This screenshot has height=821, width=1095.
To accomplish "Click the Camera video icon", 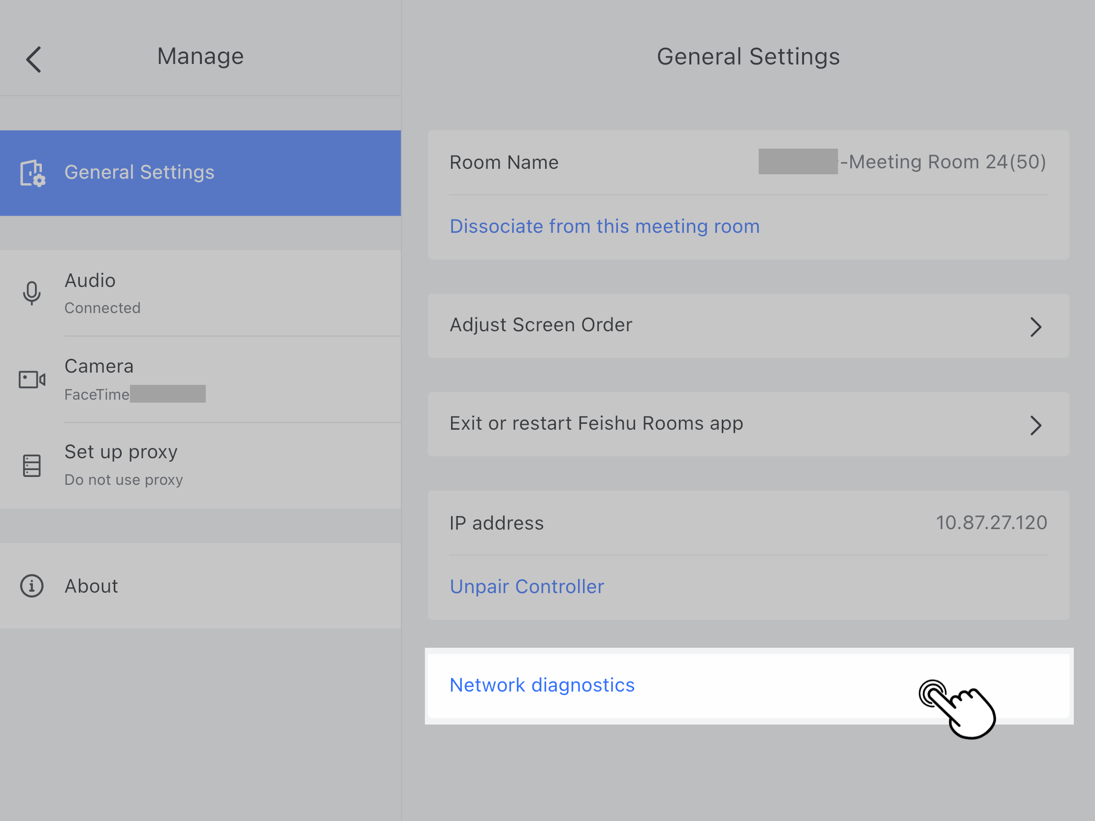I will pos(32,379).
